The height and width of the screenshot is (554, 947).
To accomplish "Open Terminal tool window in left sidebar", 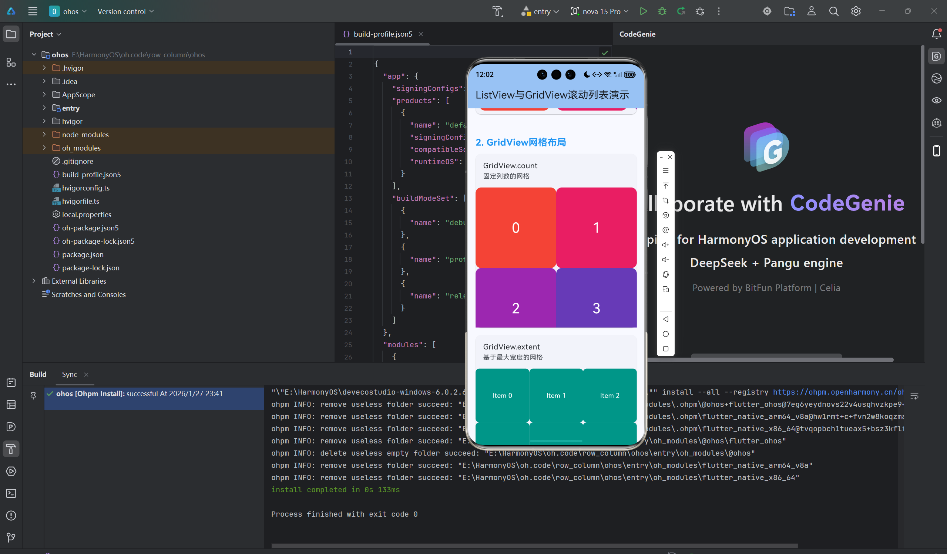I will pyautogui.click(x=11, y=493).
